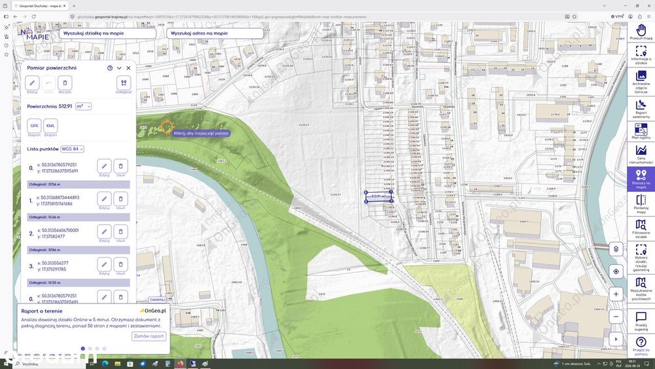Viewport: 655px width, 369px height.
Task: Click Odległość 13.55 m row
Action: (x=78, y=283)
